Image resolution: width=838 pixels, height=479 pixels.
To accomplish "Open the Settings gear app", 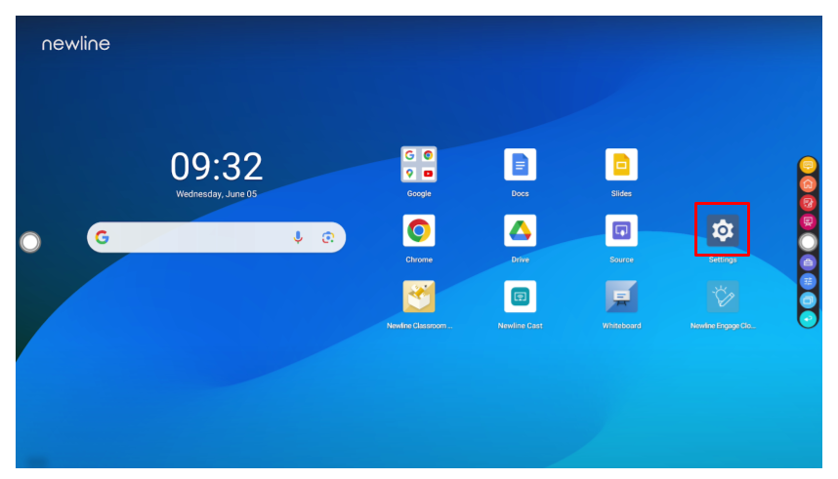I will click(x=722, y=230).
